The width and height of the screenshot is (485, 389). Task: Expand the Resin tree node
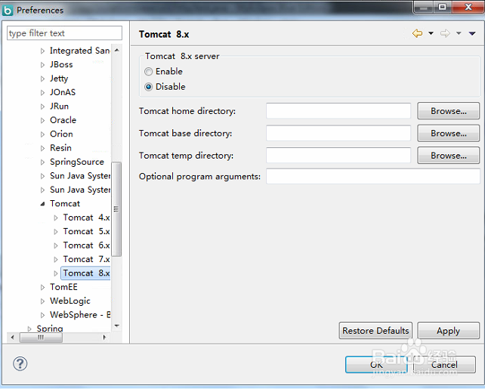coord(43,149)
